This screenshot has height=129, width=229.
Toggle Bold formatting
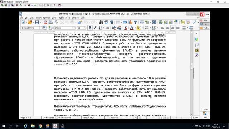[x=90, y=28]
